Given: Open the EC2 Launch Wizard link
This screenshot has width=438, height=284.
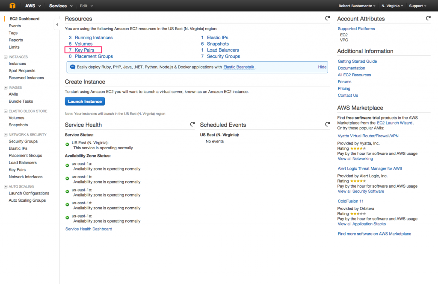Looking at the screenshot, I should [395, 123].
